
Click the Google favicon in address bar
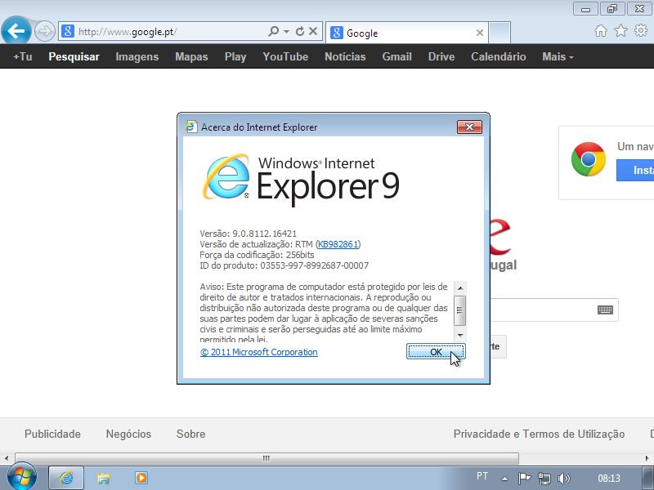(x=68, y=31)
